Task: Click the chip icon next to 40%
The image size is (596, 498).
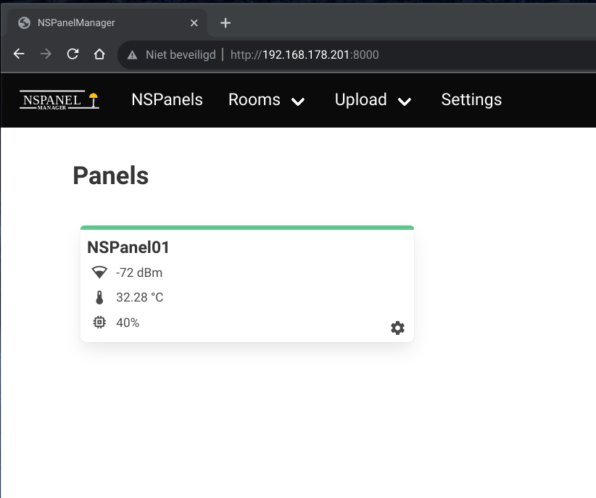Action: (x=99, y=322)
